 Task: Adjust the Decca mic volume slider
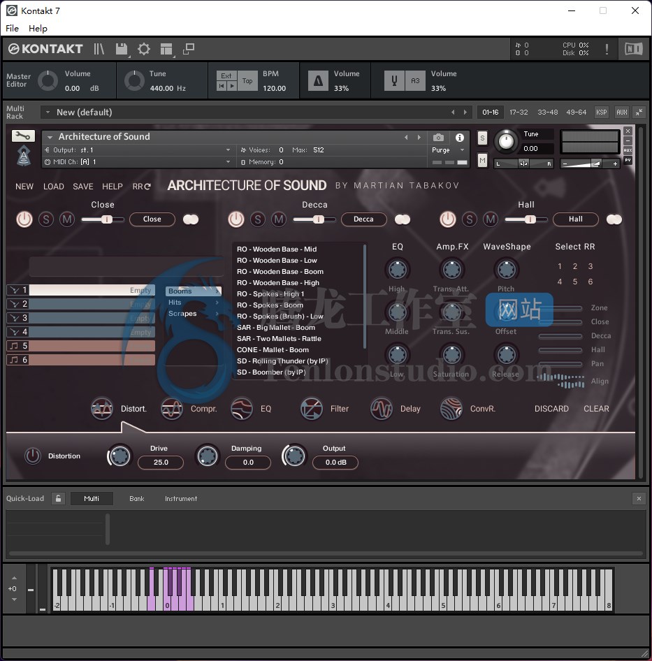click(314, 219)
